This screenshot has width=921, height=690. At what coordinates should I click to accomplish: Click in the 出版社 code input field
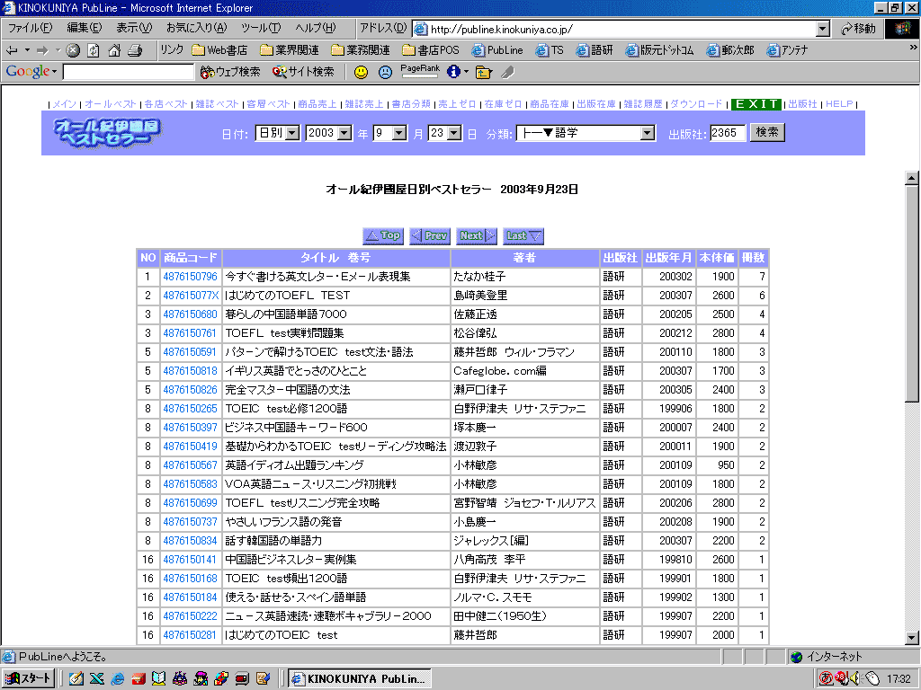click(x=727, y=133)
